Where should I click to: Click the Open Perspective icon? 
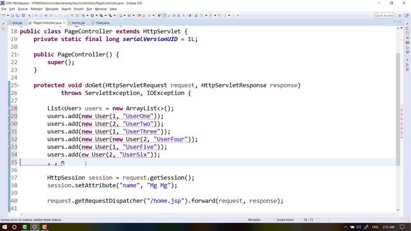[400, 15]
